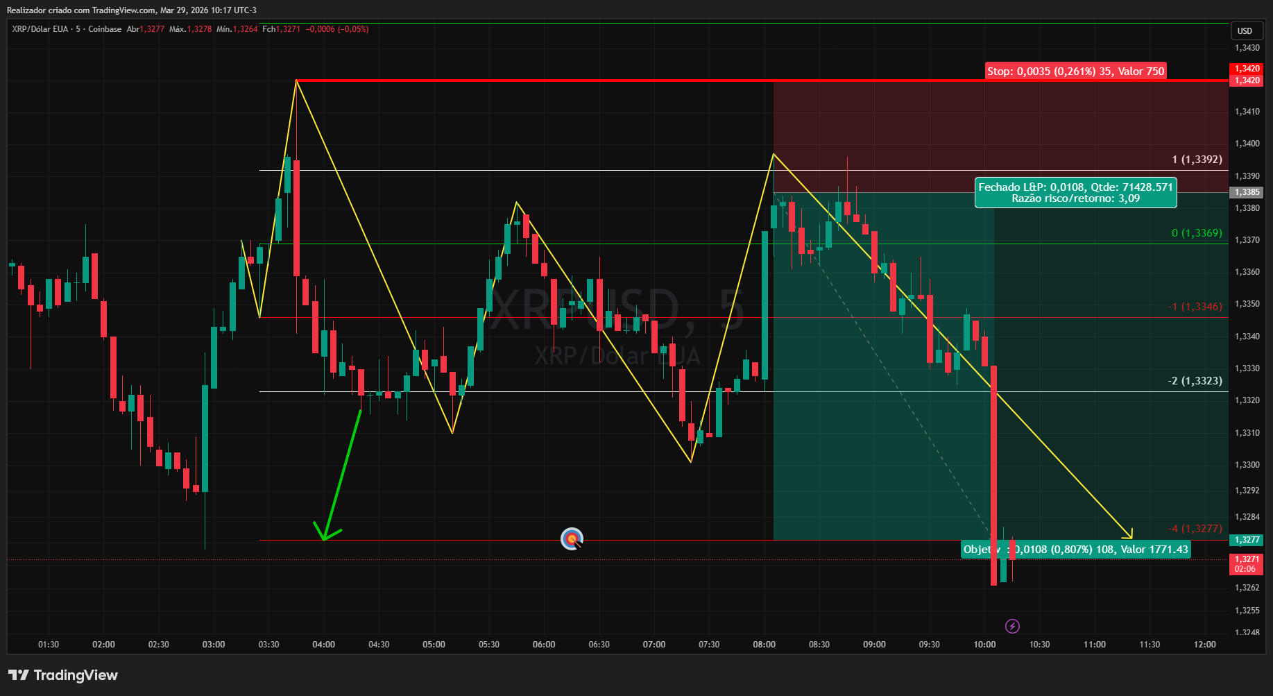Click the 10:00 time axis label
1273x696 pixels.
pyautogui.click(x=984, y=645)
